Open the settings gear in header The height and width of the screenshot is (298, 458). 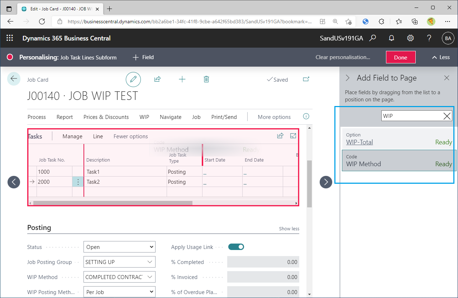pyautogui.click(x=410, y=38)
